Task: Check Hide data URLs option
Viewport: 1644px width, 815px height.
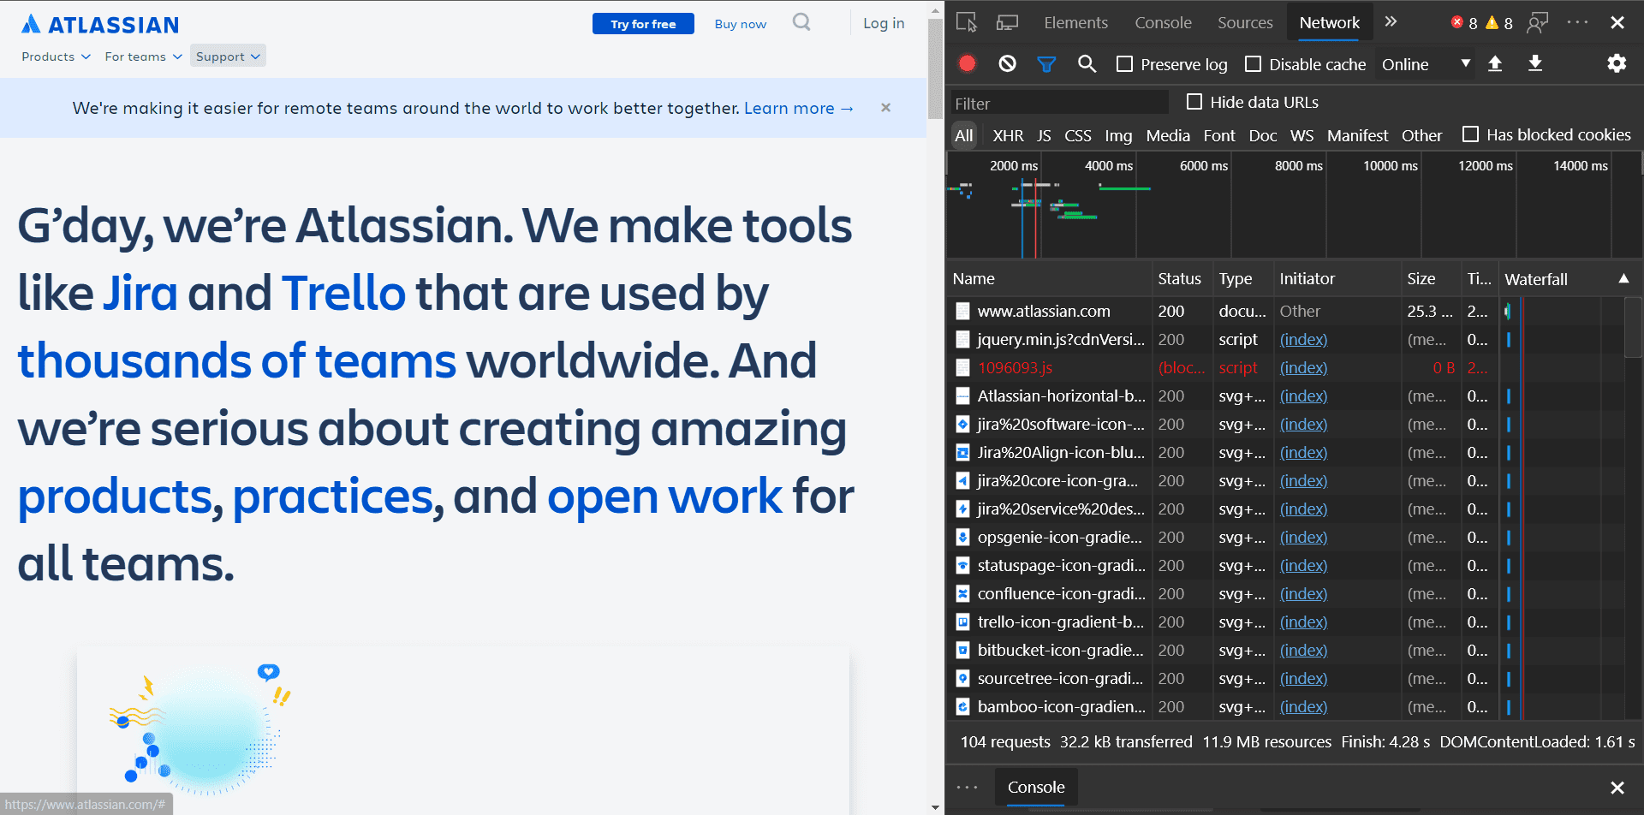Action: click(x=1194, y=102)
